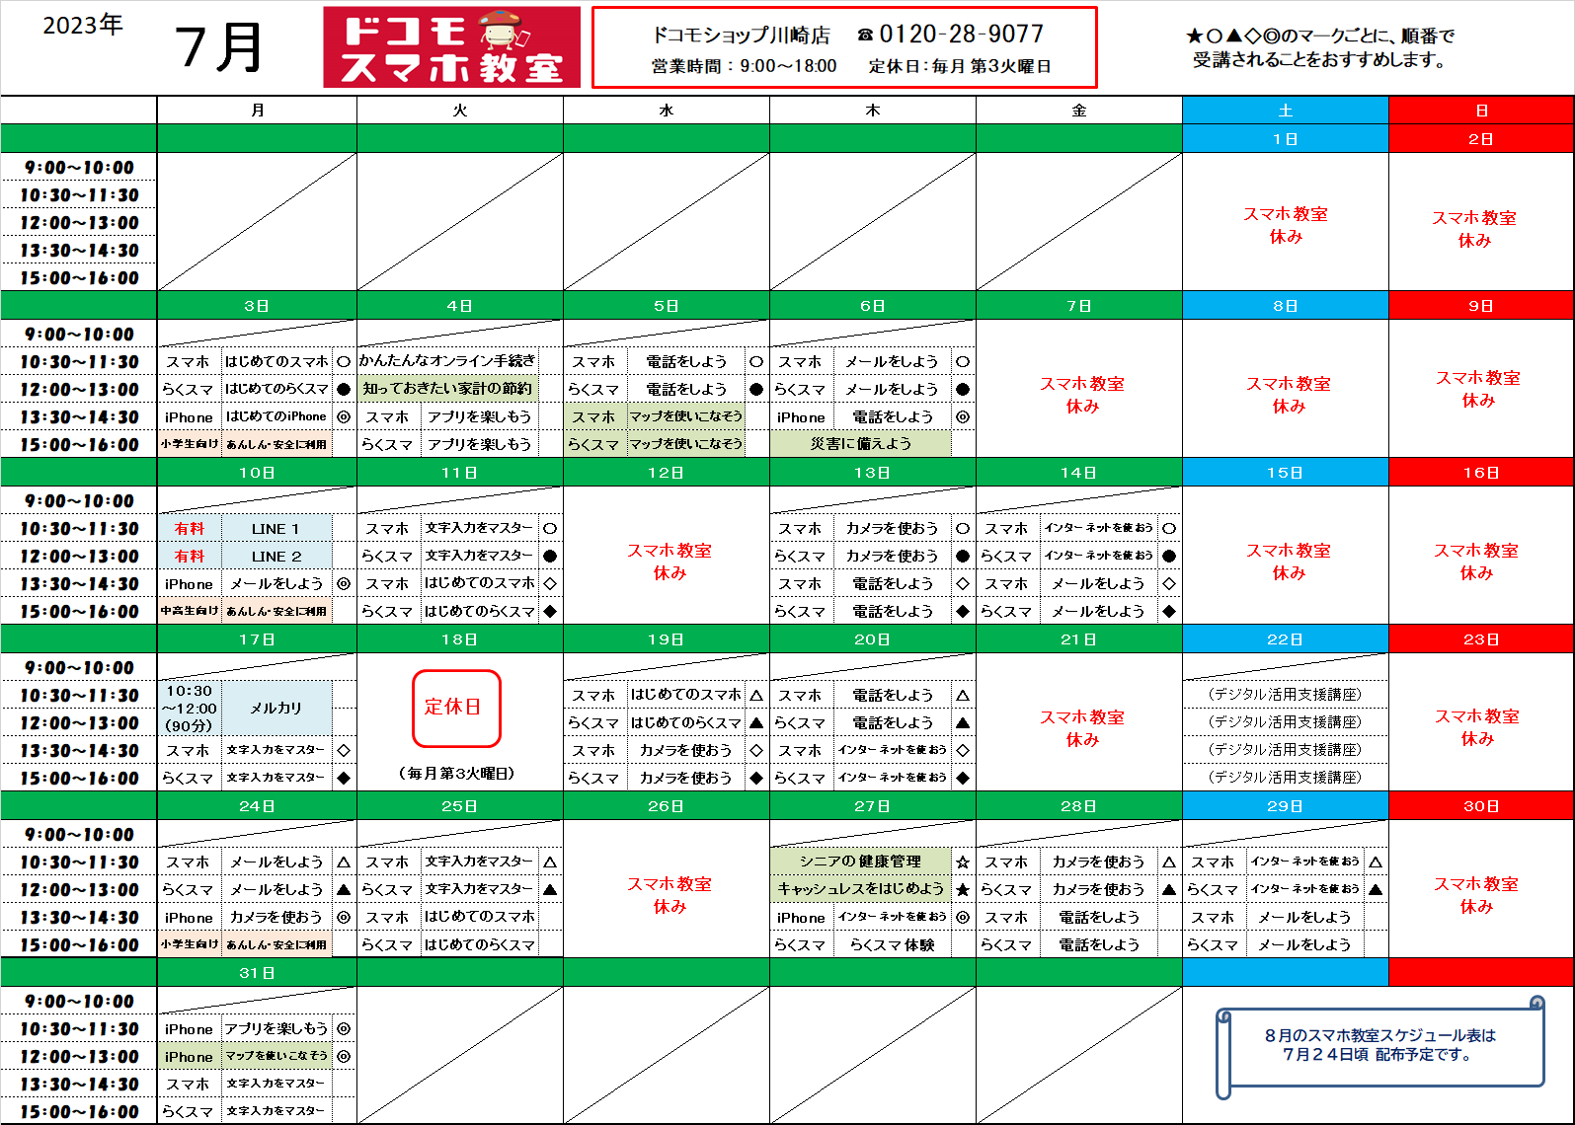The image size is (1575, 1125).
Task: Click the blue 22日 date header cell
Action: click(x=1285, y=639)
